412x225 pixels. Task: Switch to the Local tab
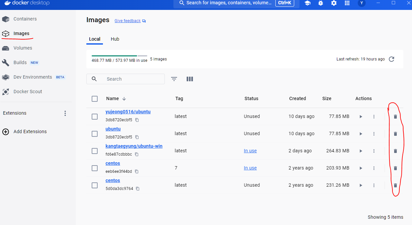[95, 39]
